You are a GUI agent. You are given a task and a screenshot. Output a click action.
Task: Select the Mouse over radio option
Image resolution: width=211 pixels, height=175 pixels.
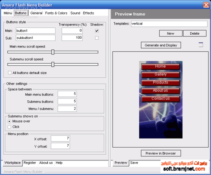coord(9,121)
